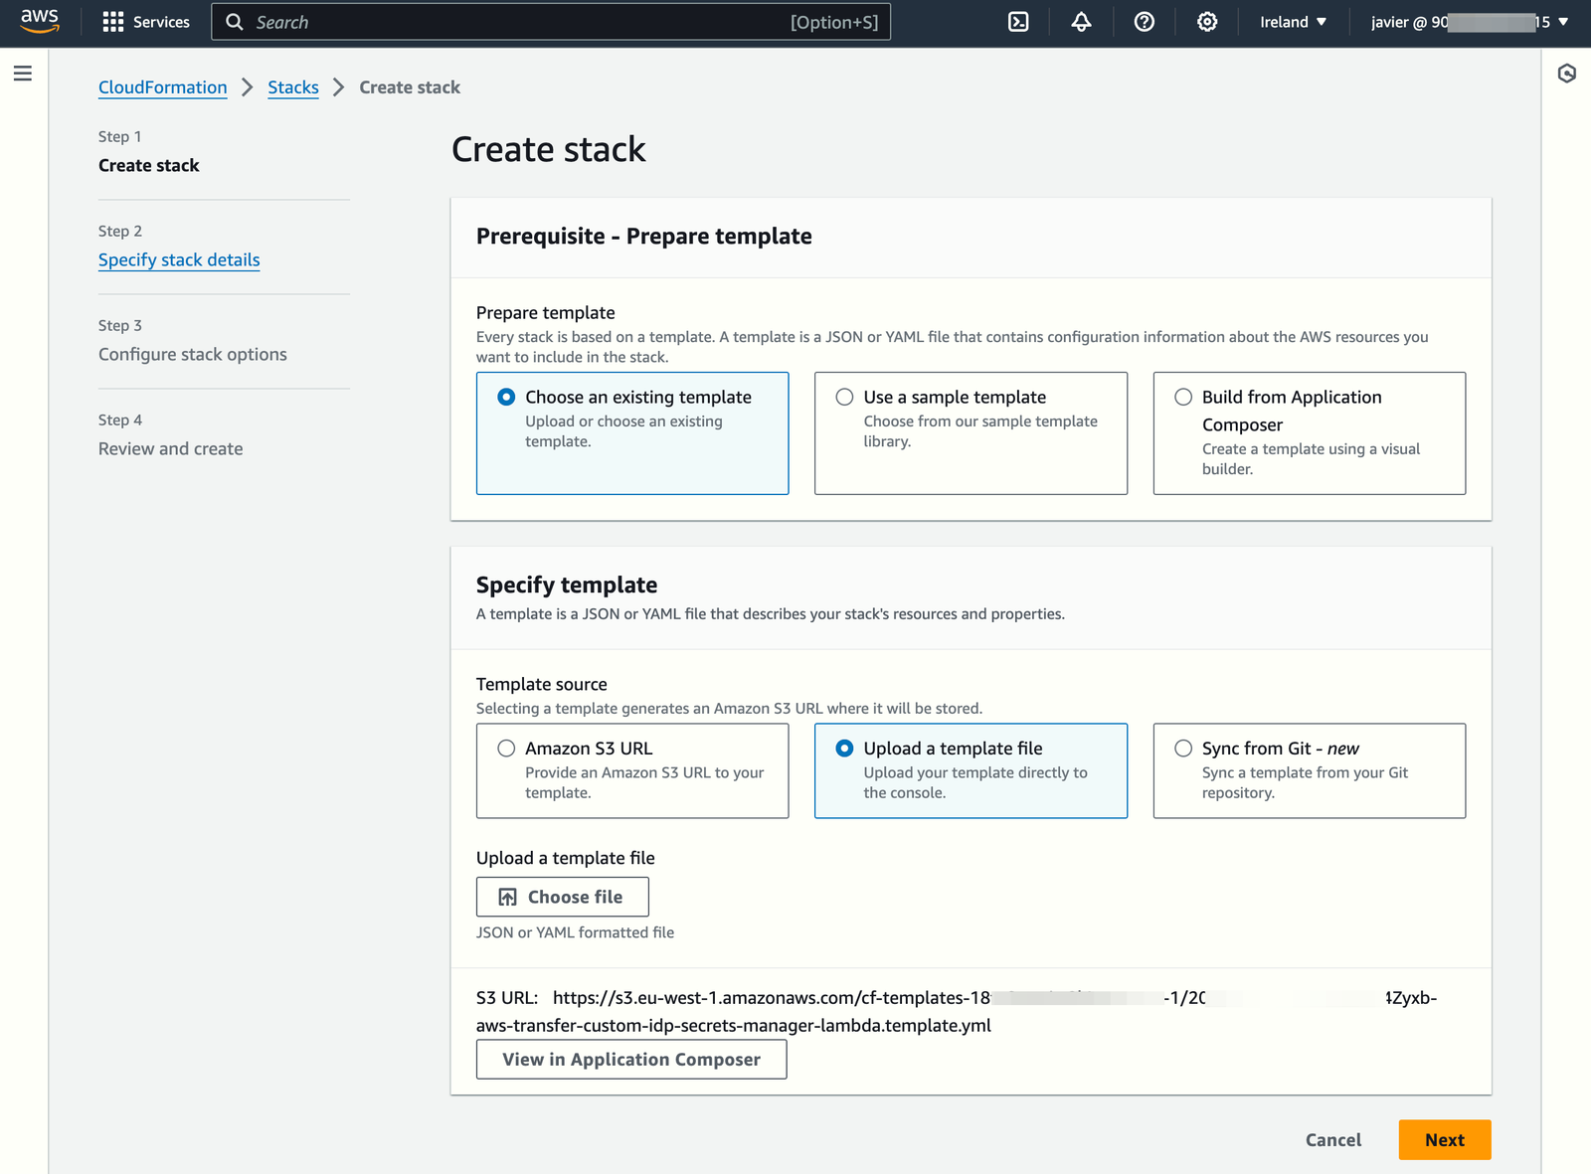The image size is (1591, 1174).
Task: Launch CloudShell from the top bar
Action: (x=1018, y=22)
